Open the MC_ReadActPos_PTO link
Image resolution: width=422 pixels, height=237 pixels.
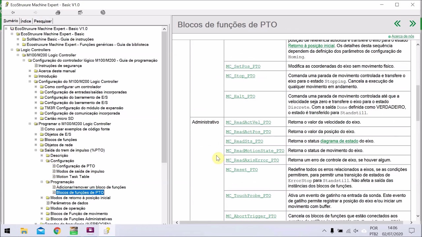point(248,132)
